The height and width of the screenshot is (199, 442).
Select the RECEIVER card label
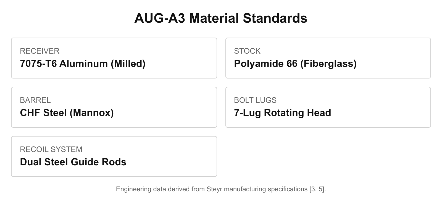pos(40,51)
